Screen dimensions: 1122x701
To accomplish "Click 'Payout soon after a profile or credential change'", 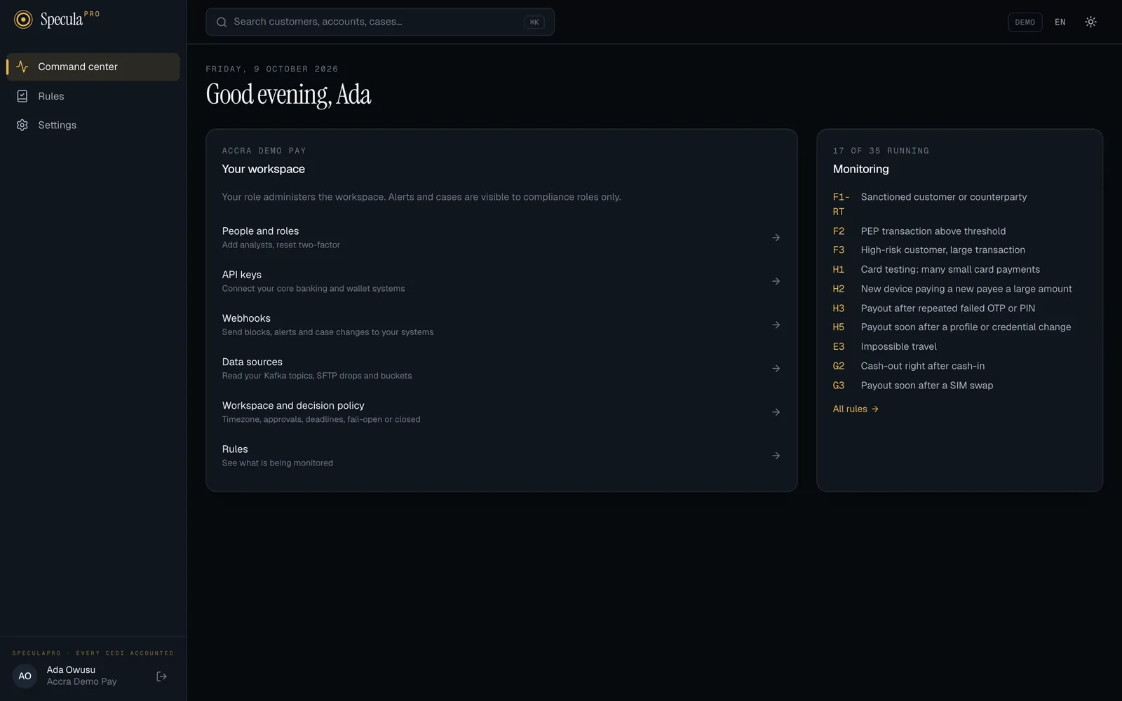I will click(966, 327).
